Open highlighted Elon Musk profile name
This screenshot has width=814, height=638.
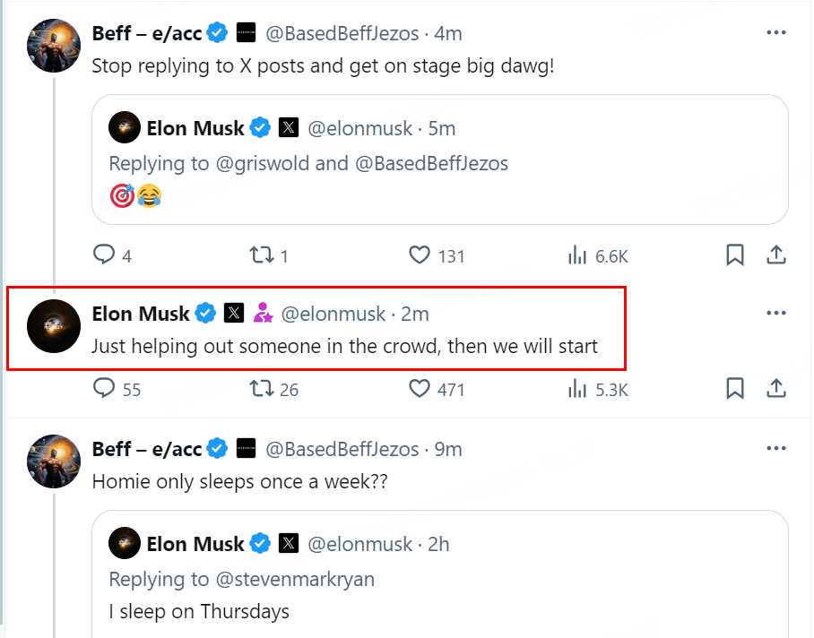click(x=141, y=314)
